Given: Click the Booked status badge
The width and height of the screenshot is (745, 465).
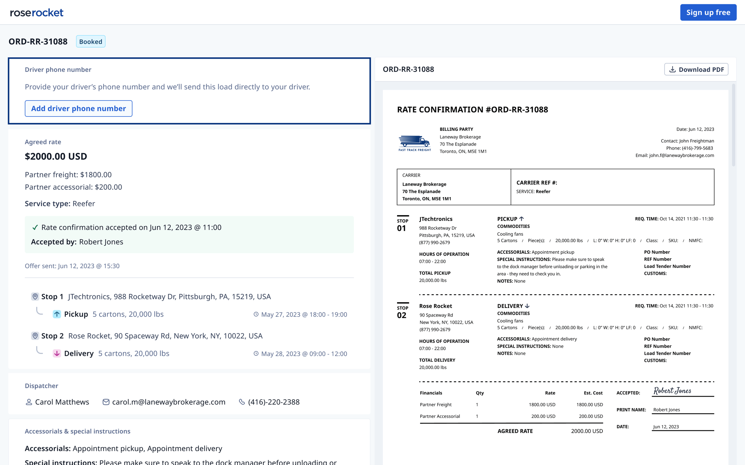Looking at the screenshot, I should (90, 41).
